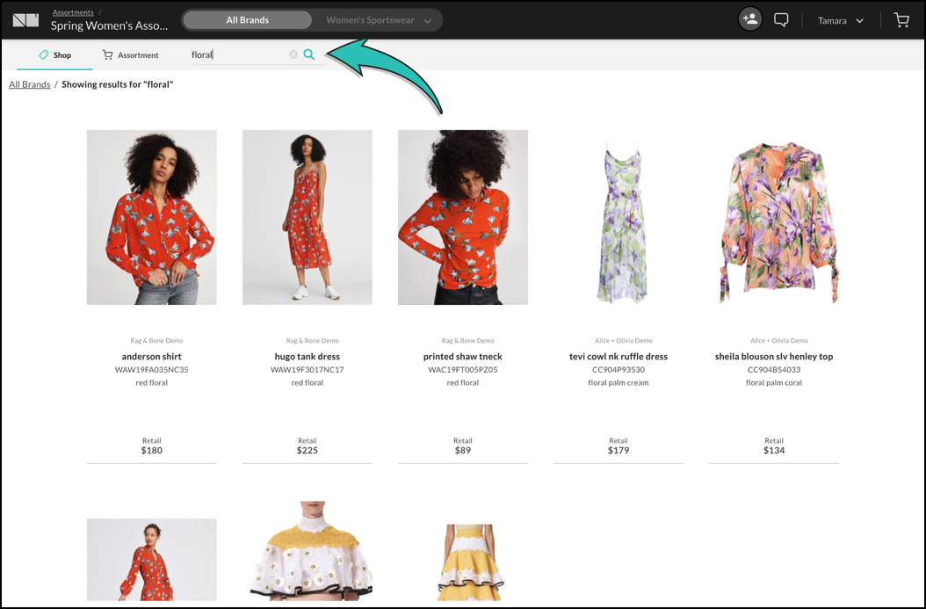The image size is (926, 609).
Task: Click the $134 retail price
Action: click(x=774, y=450)
